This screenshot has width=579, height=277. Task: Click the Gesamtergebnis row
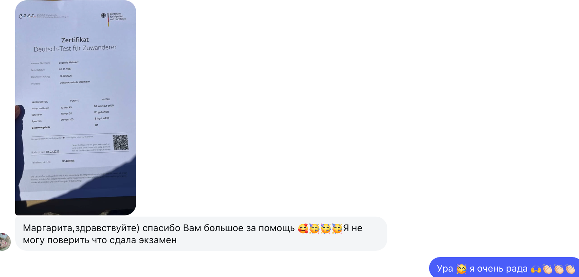pyautogui.click(x=42, y=127)
